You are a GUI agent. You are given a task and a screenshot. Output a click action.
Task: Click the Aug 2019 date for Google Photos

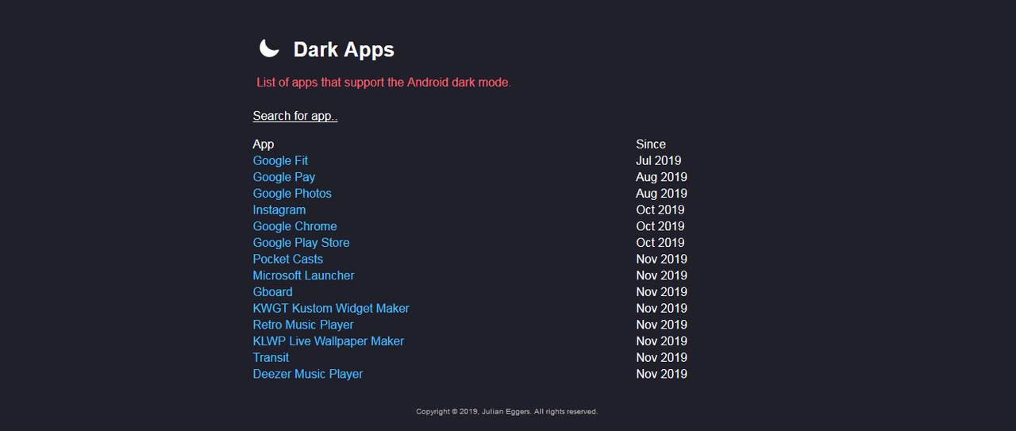(x=661, y=194)
